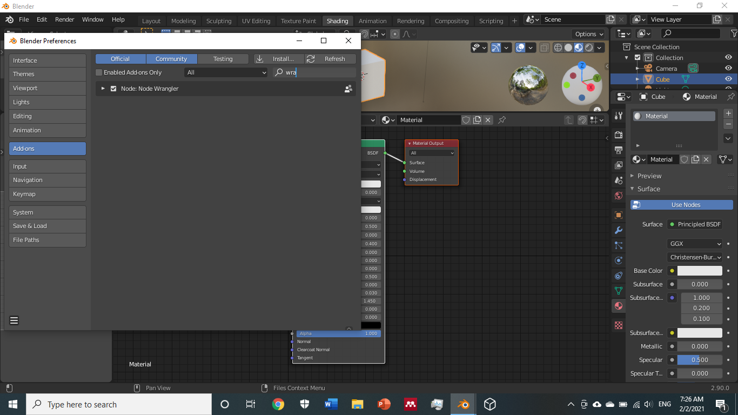Open the Output properties tab icon
This screenshot has height=415, width=738.
click(619, 150)
